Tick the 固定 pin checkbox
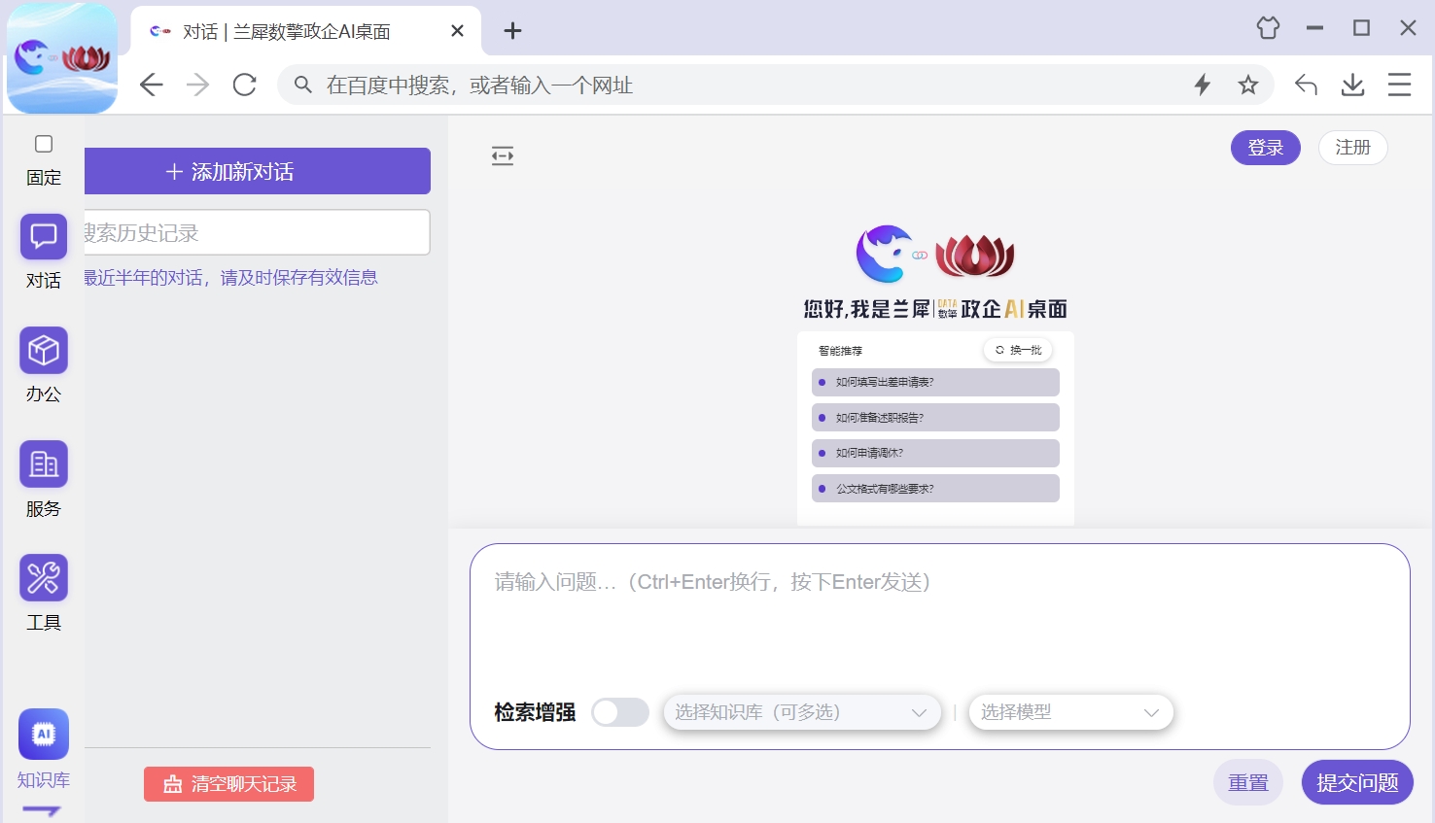 point(44,144)
